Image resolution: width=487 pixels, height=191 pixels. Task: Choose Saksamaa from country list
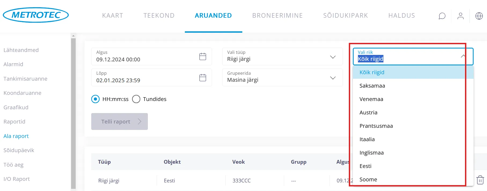372,86
